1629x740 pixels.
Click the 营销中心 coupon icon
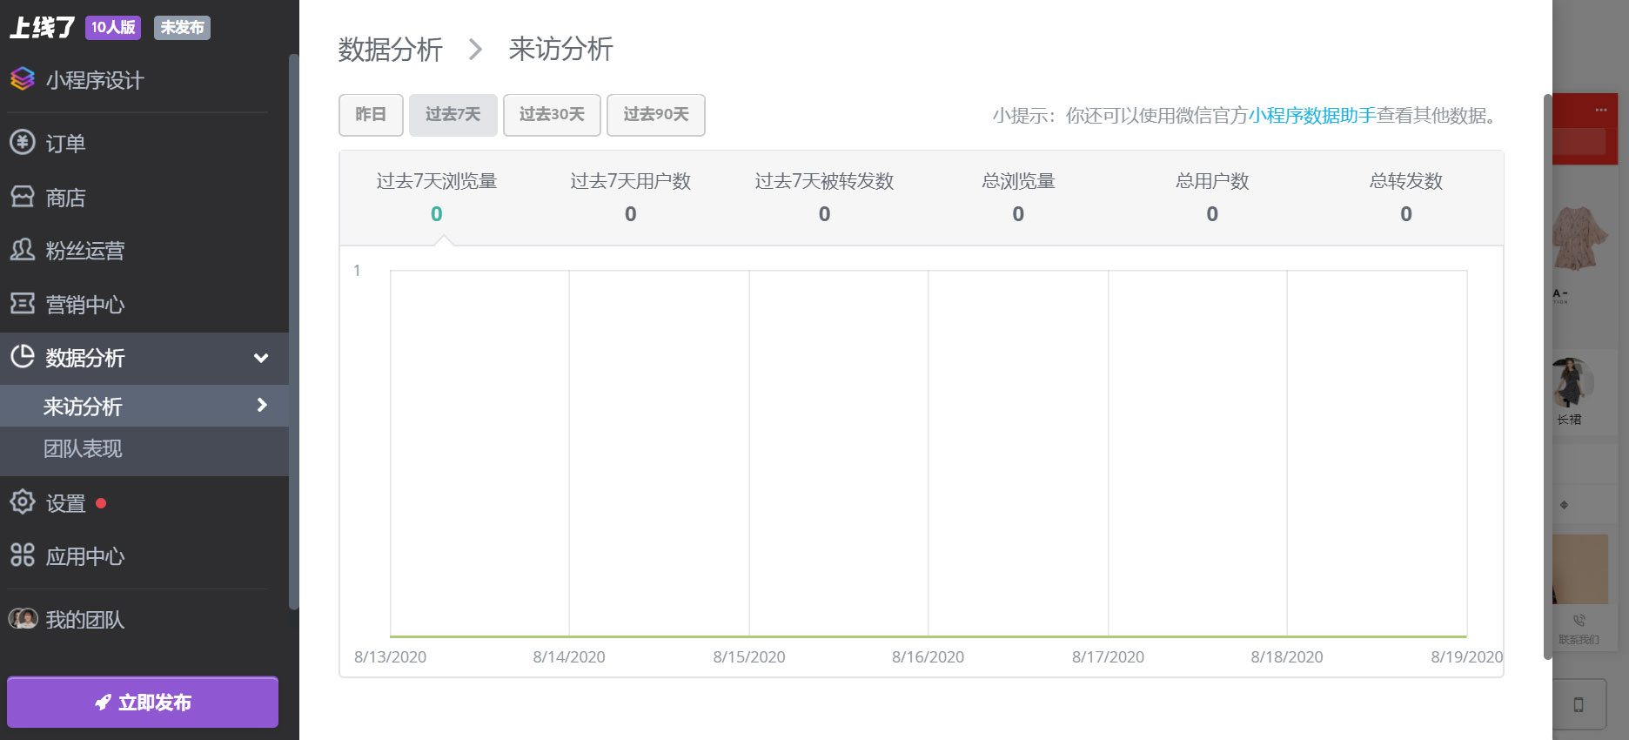(x=23, y=303)
